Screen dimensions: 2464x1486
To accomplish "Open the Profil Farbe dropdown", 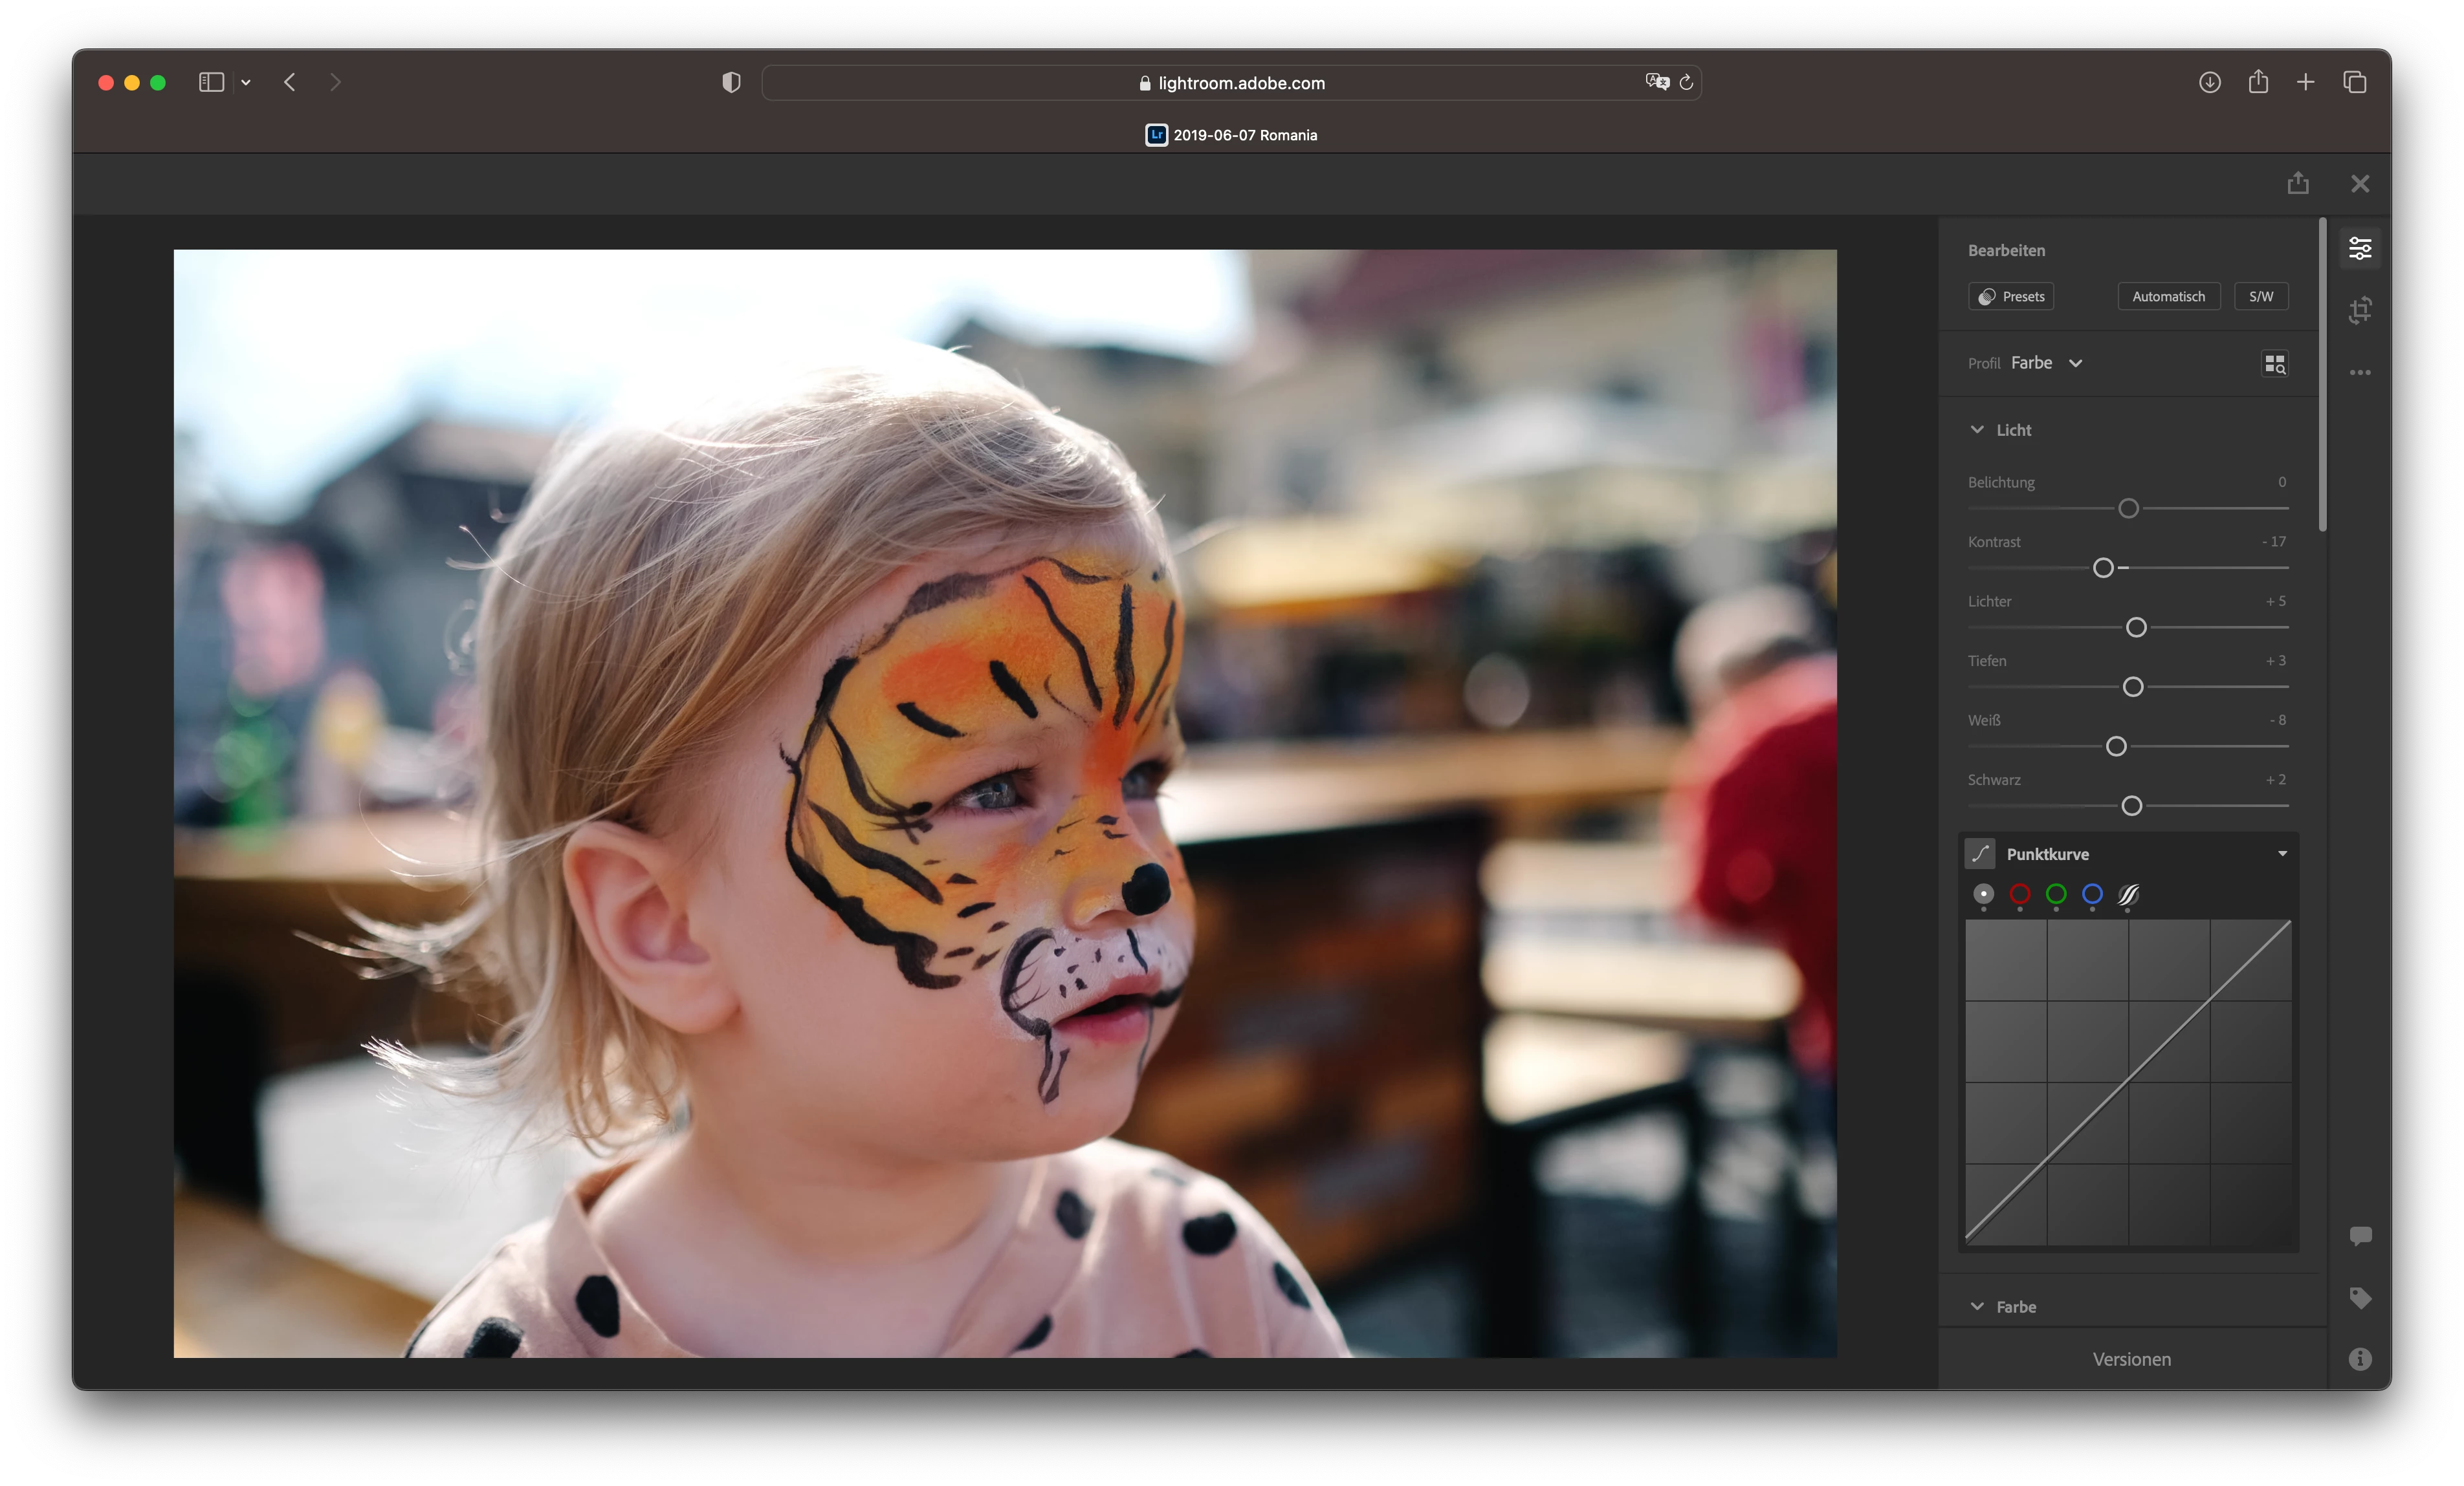I will click(2045, 363).
